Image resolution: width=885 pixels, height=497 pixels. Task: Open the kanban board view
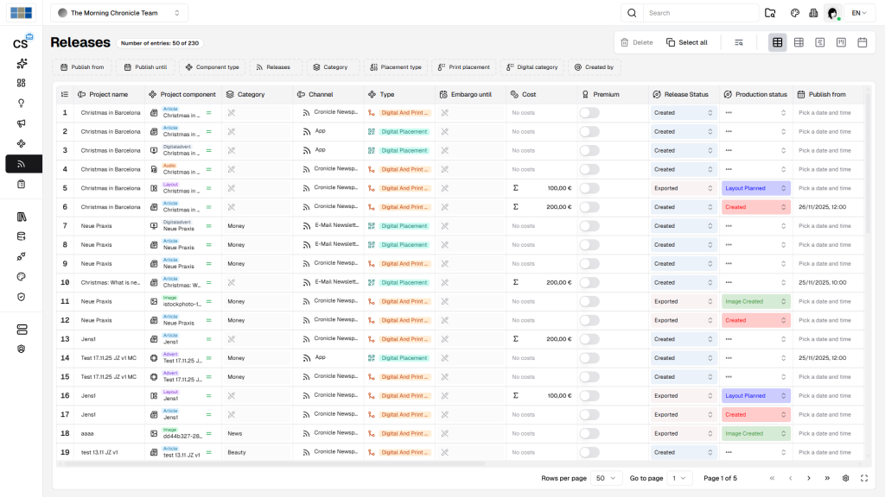(841, 42)
